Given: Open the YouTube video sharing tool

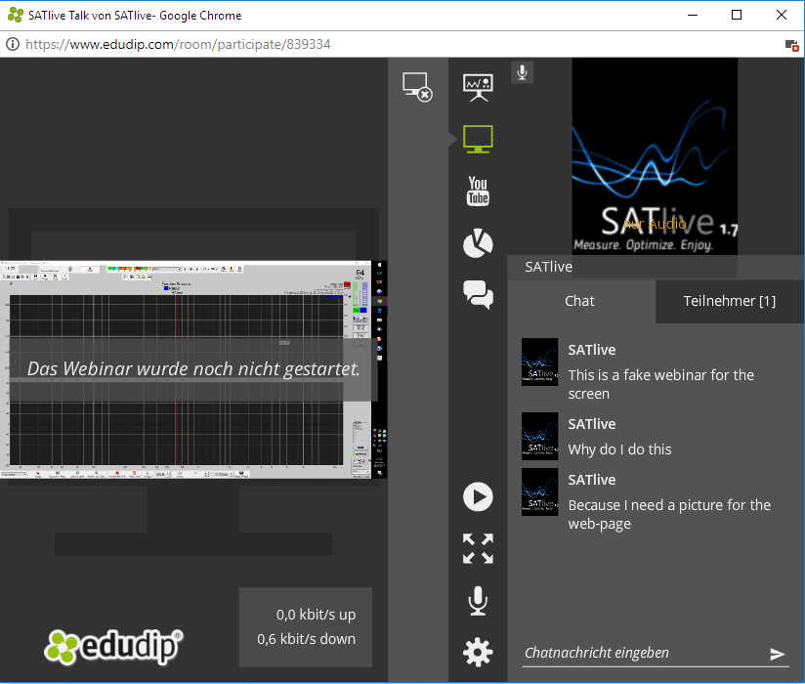Looking at the screenshot, I should (x=478, y=191).
